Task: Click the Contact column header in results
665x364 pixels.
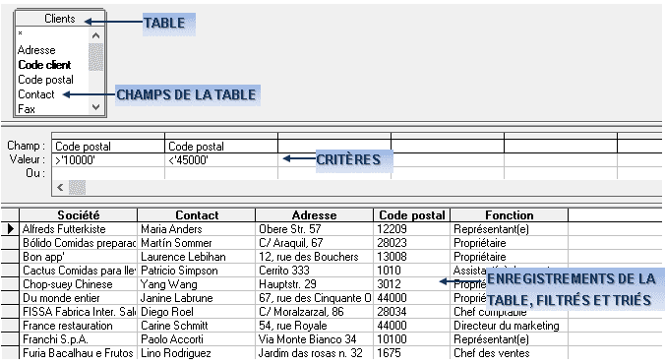Action: [197, 215]
